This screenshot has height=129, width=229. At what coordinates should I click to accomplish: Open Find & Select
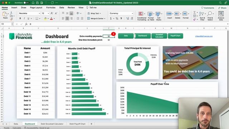(x=210, y=16)
